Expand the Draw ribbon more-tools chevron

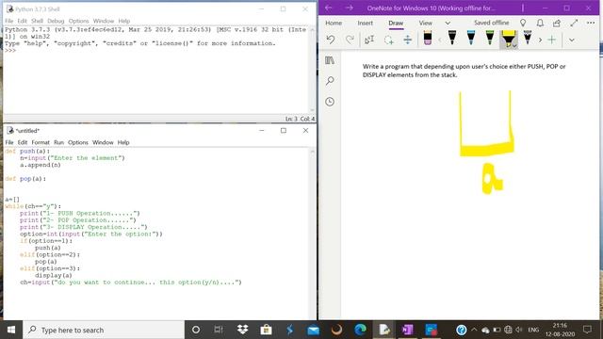point(572,40)
